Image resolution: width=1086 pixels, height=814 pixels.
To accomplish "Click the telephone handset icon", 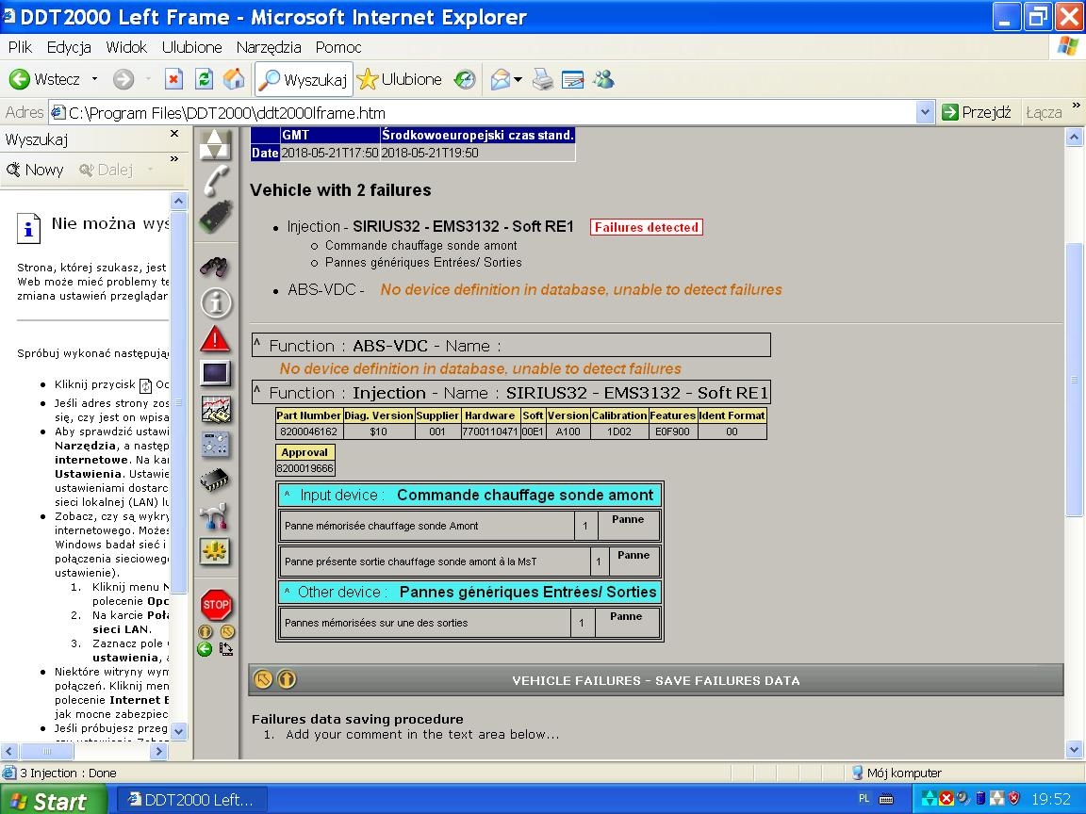I will (215, 181).
